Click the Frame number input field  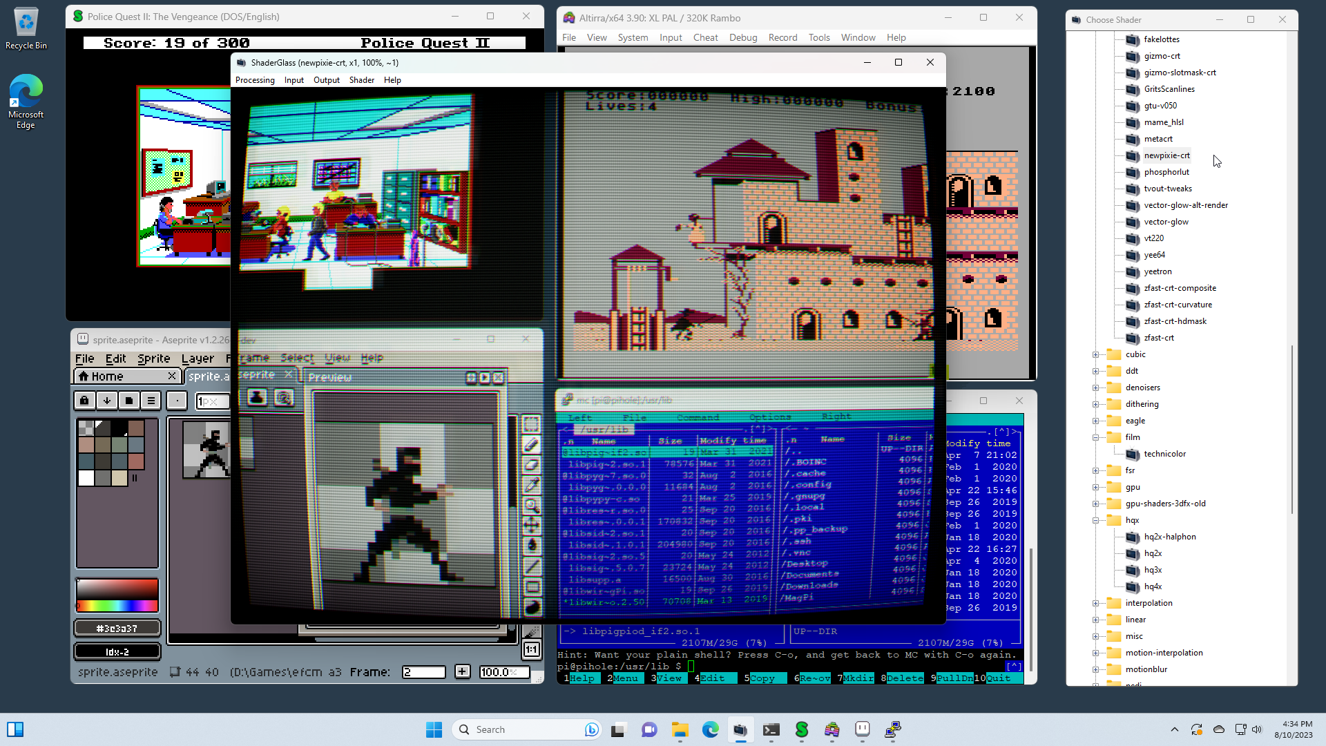[423, 672]
